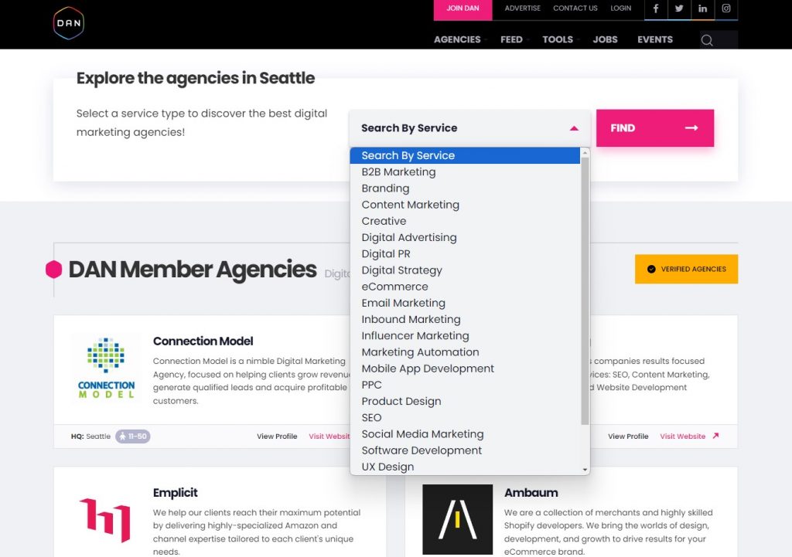Viewport: 792px width, 557px height.
Task: Open the Agencies navigation menu
Action: coord(457,39)
